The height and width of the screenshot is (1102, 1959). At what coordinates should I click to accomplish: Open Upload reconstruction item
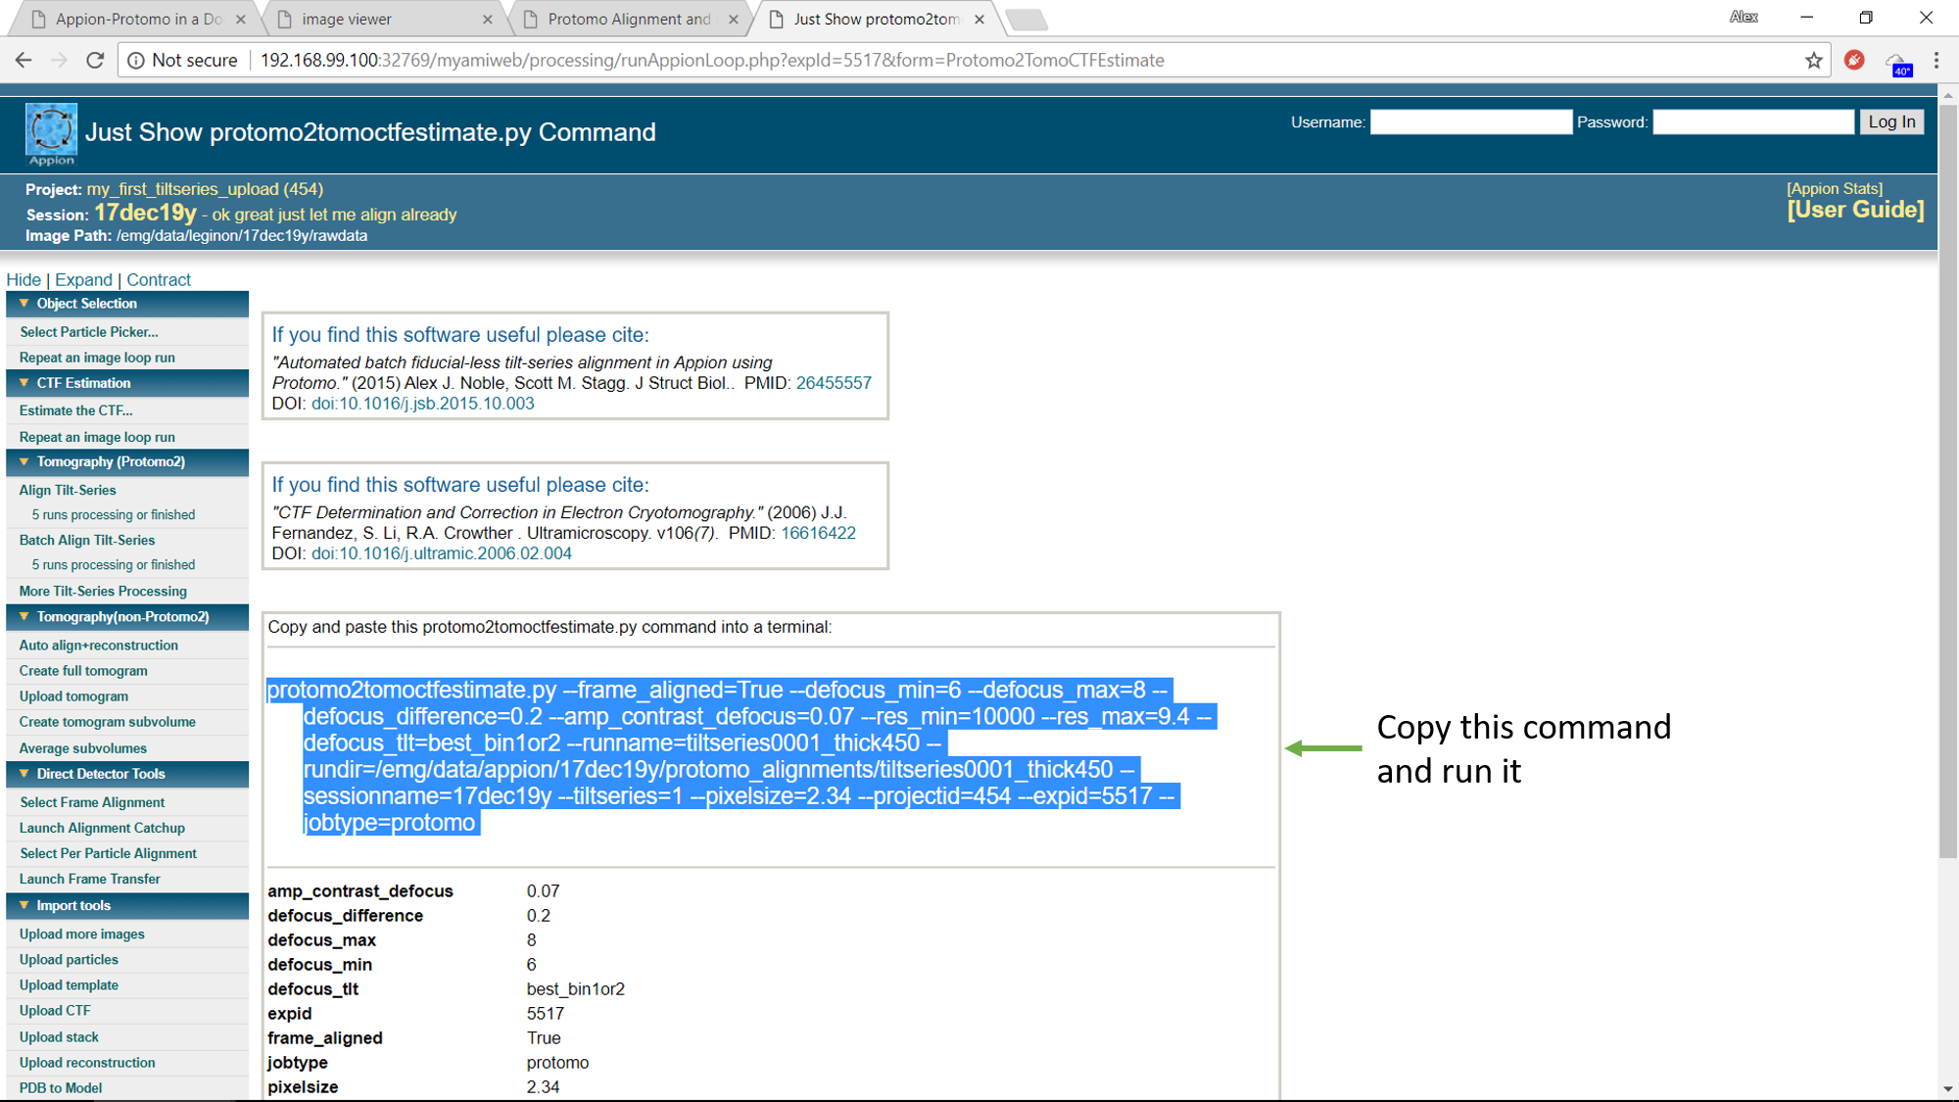click(x=87, y=1063)
